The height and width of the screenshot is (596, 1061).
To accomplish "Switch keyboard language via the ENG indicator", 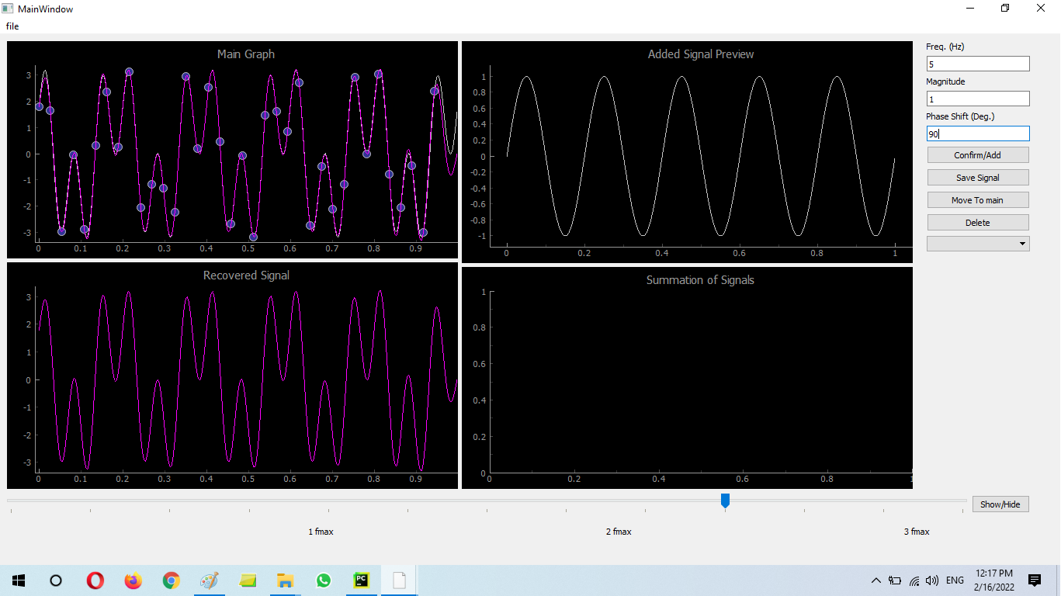I will 955,580.
